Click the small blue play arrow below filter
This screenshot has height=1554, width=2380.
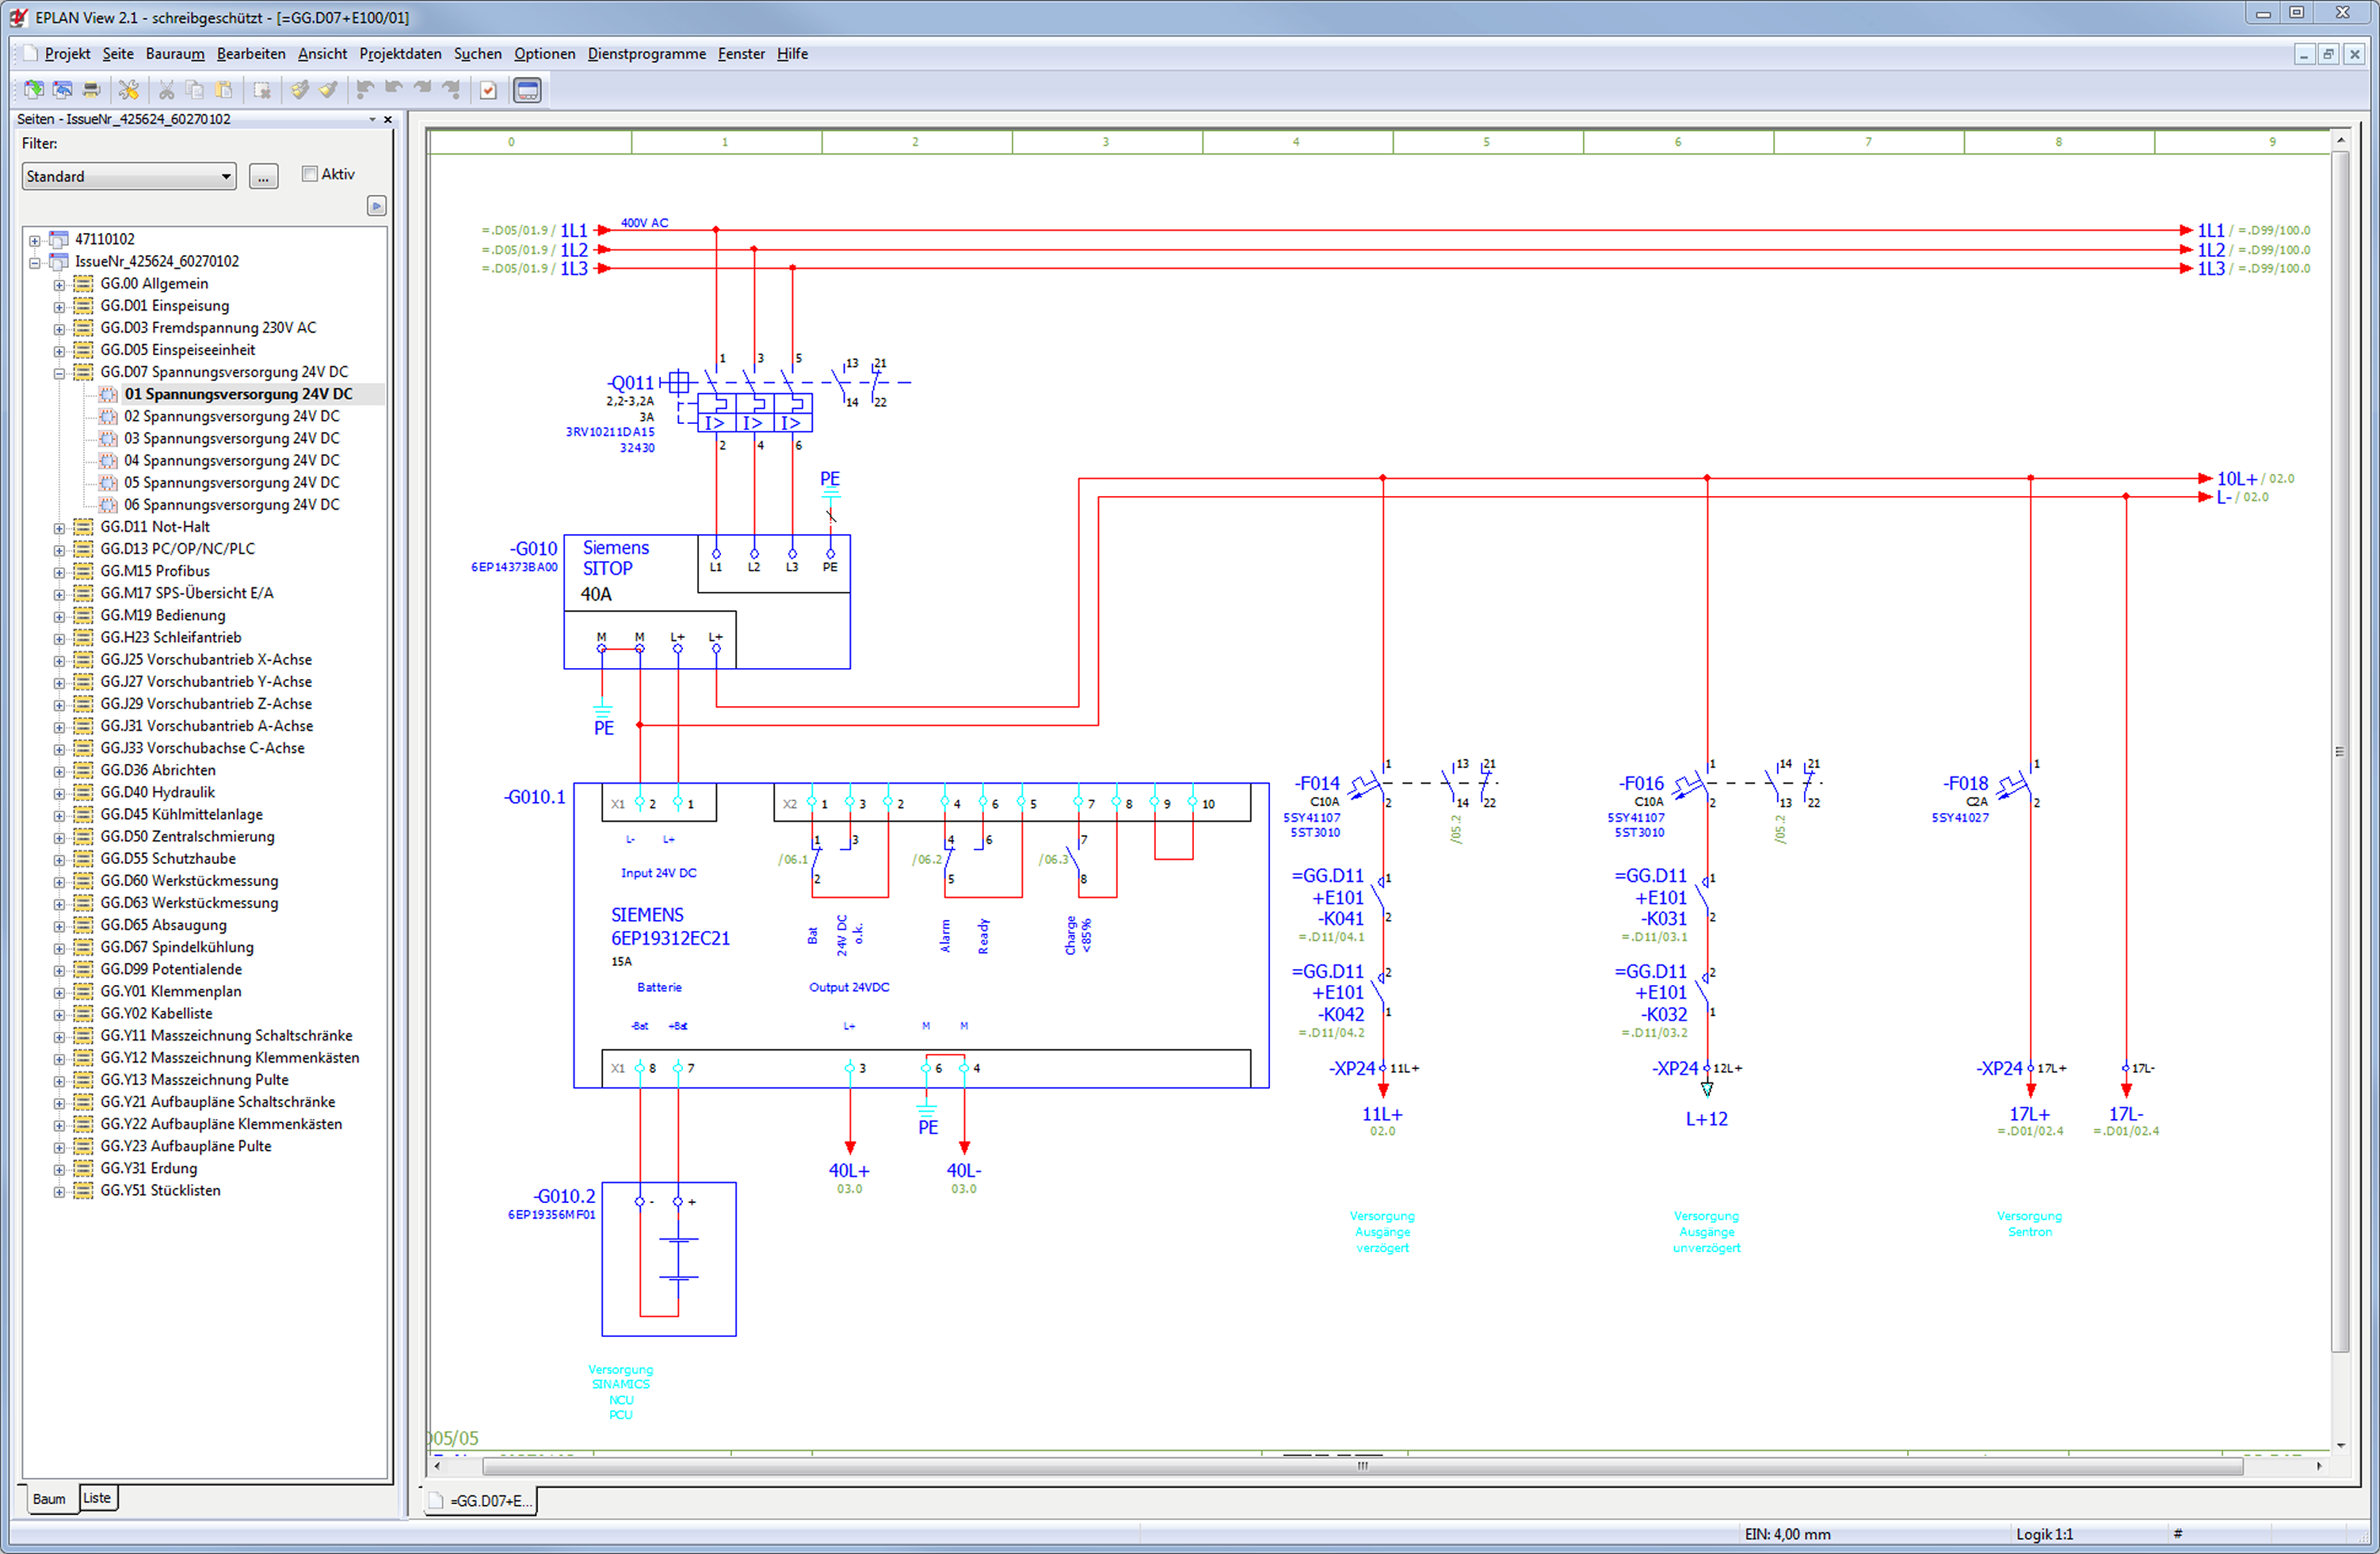pyautogui.click(x=376, y=206)
